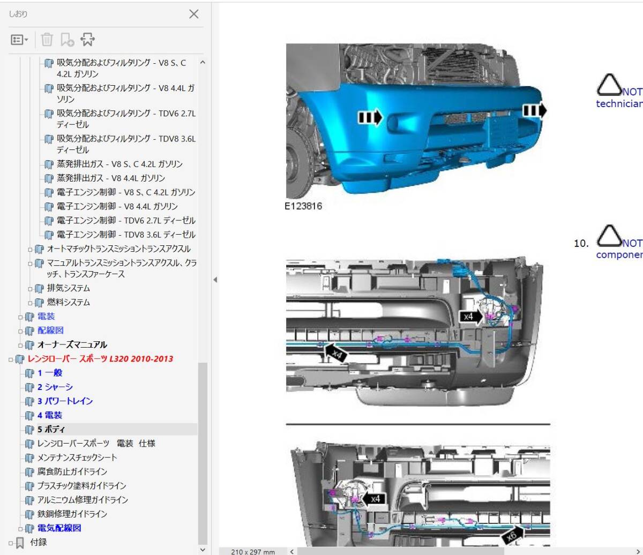Click the bookmark icon next to 排気システム
Screen dimensions: 643x555
[40, 289]
